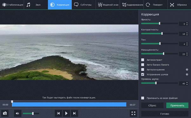This screenshot has width=191, height=118.
Task: Increase Контрастность value with up arrow
Action: pos(187,33)
